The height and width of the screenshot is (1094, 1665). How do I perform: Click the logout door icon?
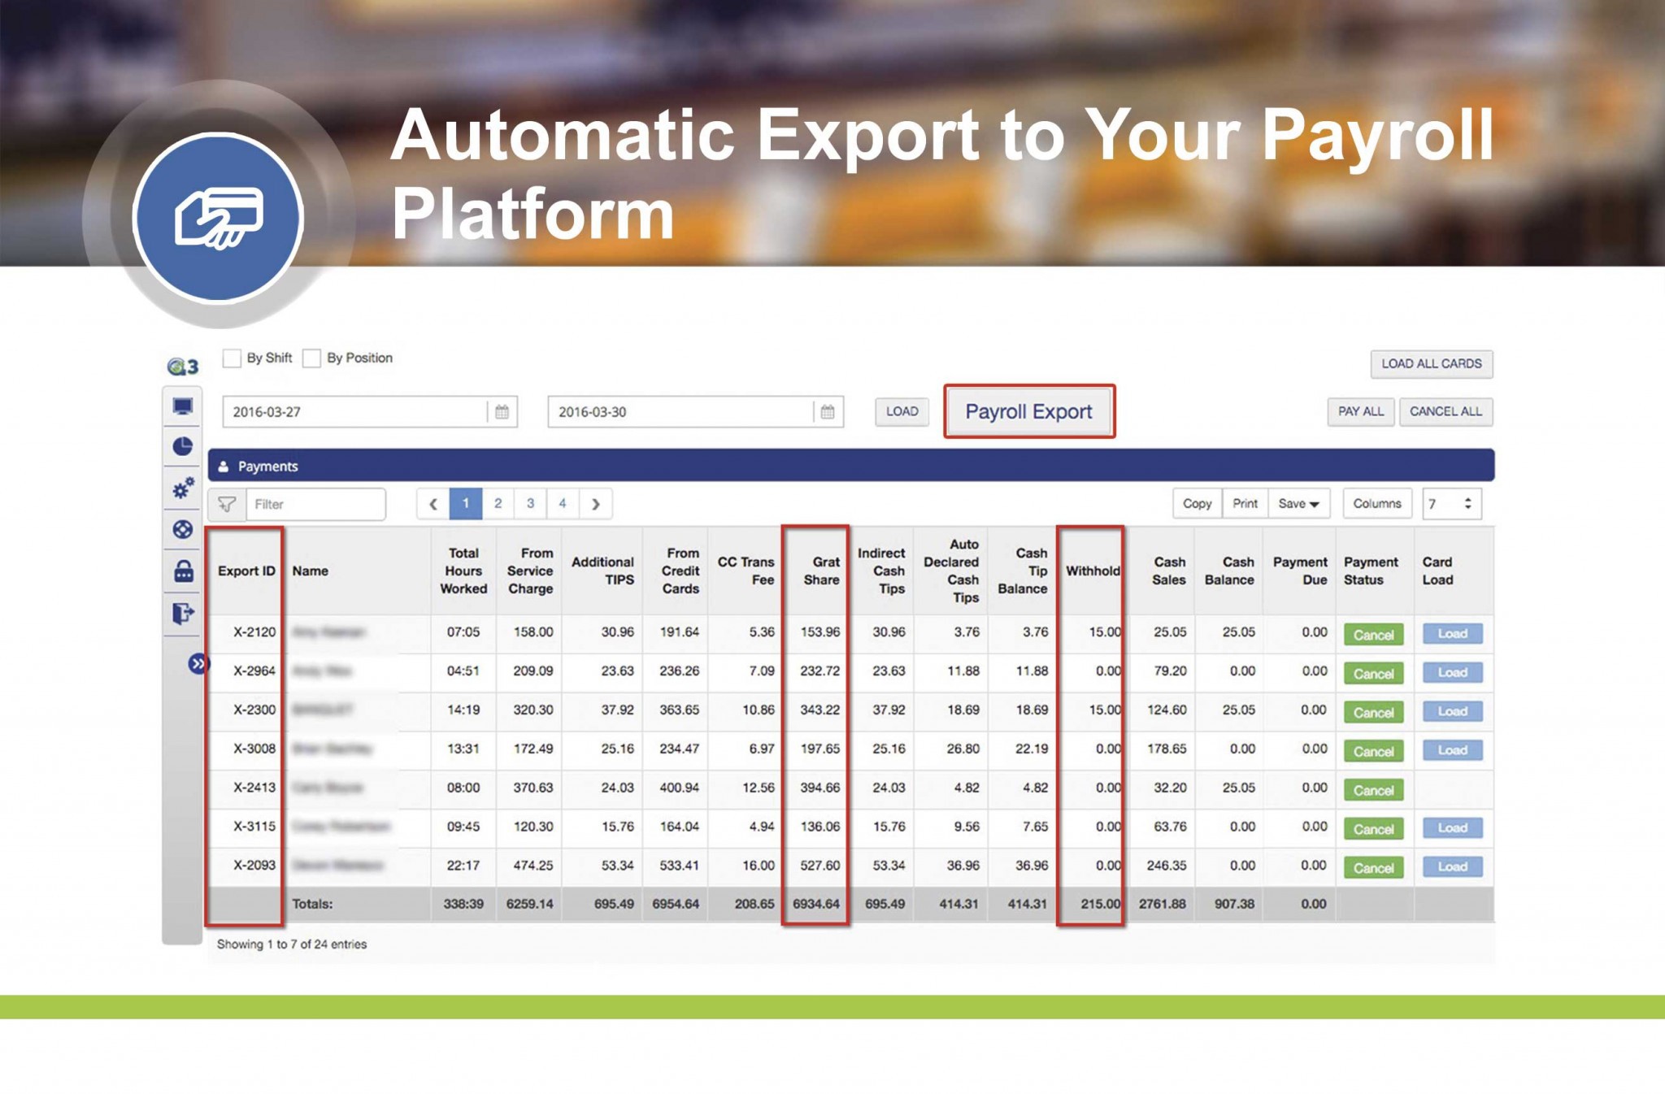coord(183,613)
